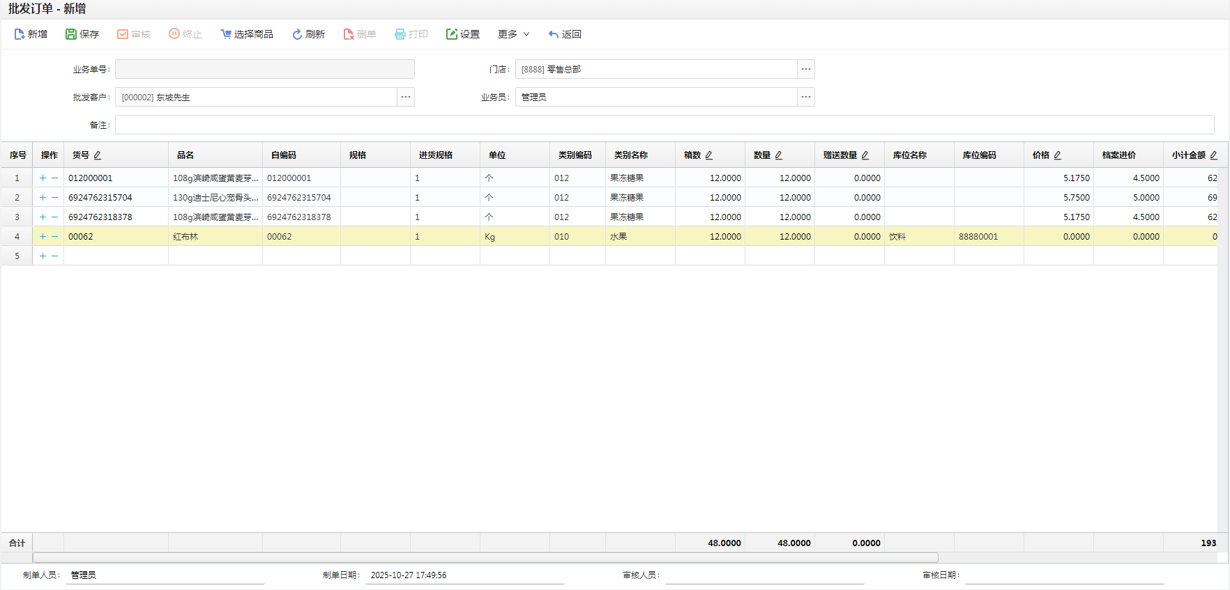This screenshot has height=590, width=1230.
Task: Open the 批发客户 customer lookup ellipsis button
Action: (x=406, y=97)
